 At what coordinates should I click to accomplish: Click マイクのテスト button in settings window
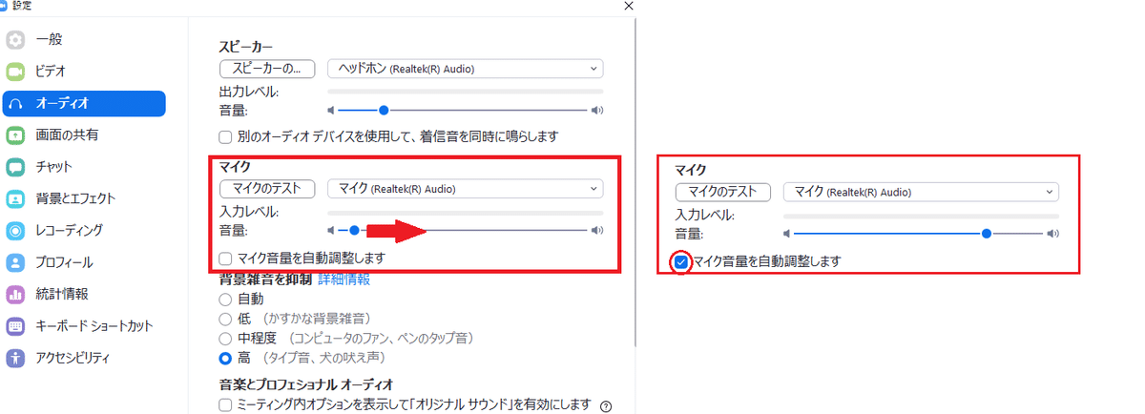[x=267, y=189]
